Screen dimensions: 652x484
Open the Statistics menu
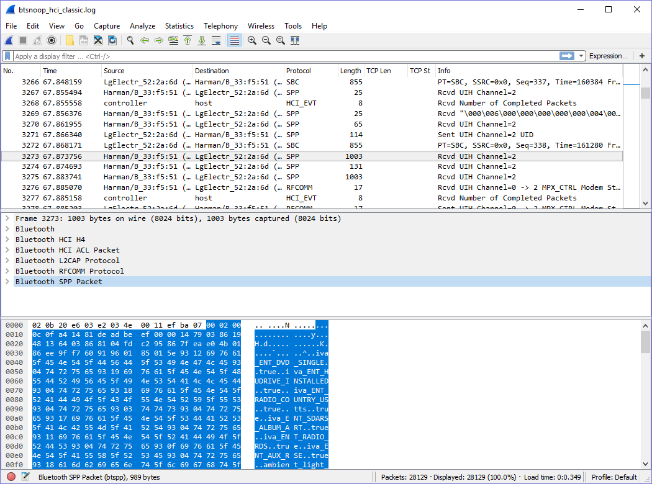click(x=179, y=26)
